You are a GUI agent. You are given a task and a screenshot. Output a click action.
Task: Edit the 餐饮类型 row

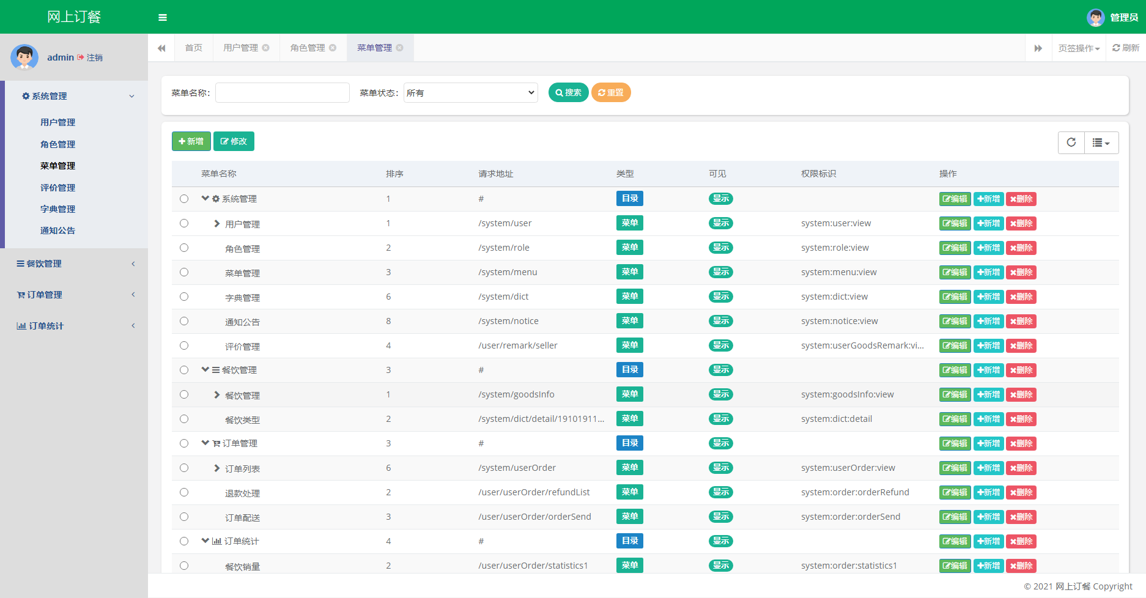pos(955,419)
